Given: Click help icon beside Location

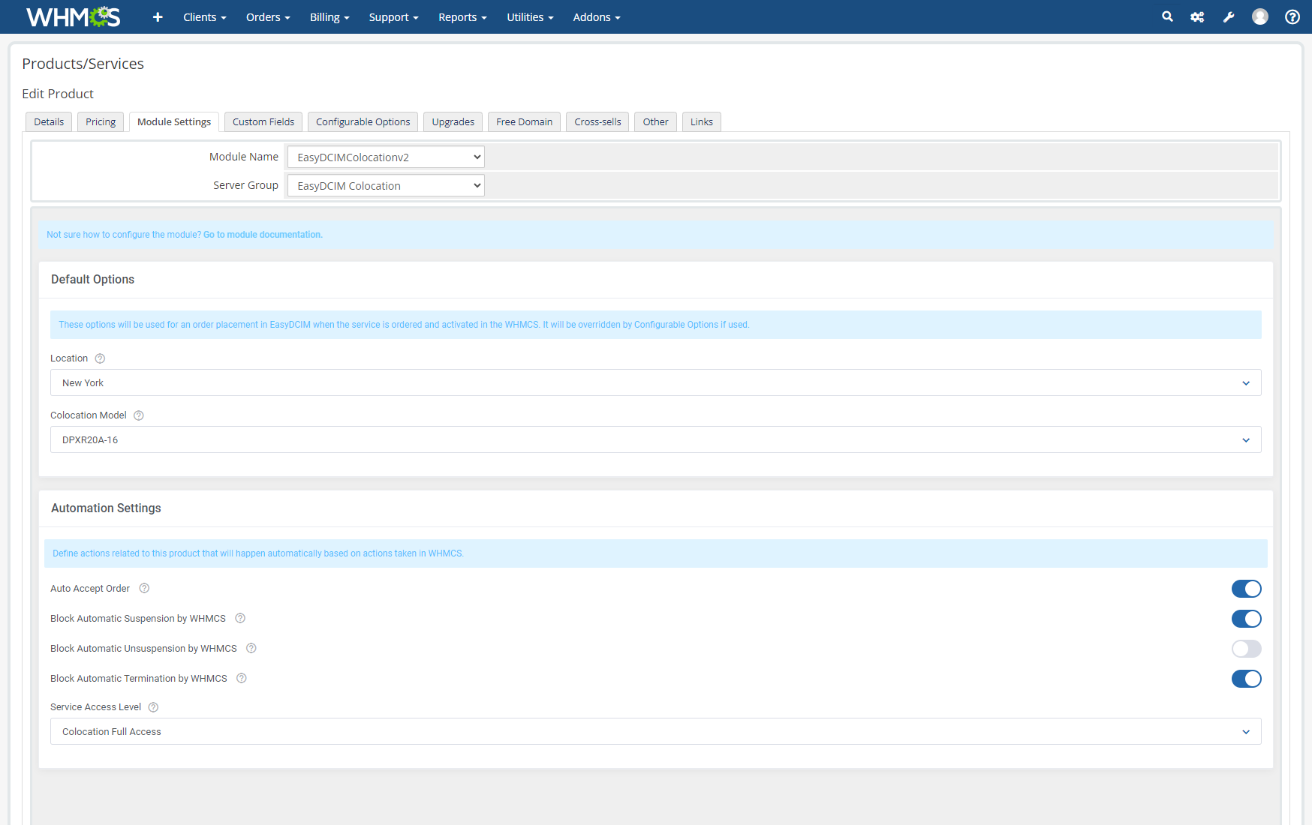Looking at the screenshot, I should (100, 358).
